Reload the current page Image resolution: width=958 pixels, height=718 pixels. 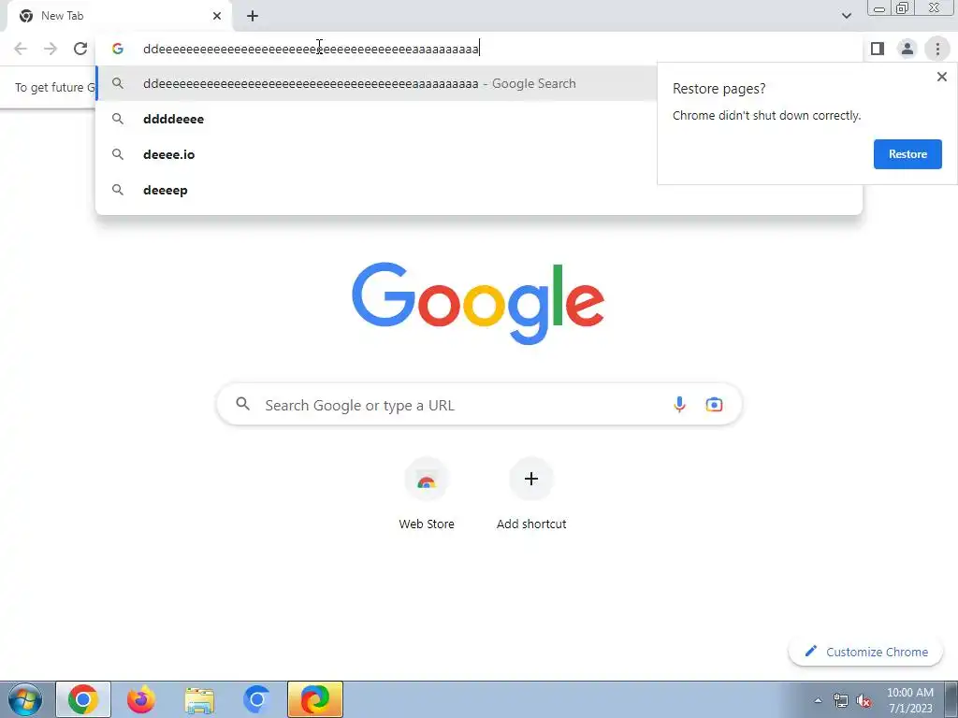tap(80, 49)
